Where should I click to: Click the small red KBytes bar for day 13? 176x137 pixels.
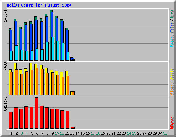point(73,128)
